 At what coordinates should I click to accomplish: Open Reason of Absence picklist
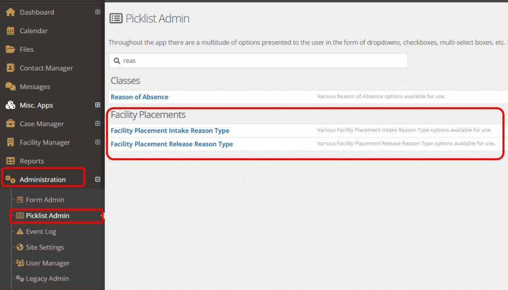(x=139, y=97)
